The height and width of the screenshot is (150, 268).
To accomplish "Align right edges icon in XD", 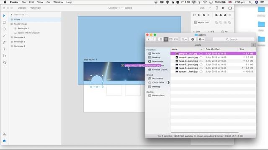I will pos(225,15).
